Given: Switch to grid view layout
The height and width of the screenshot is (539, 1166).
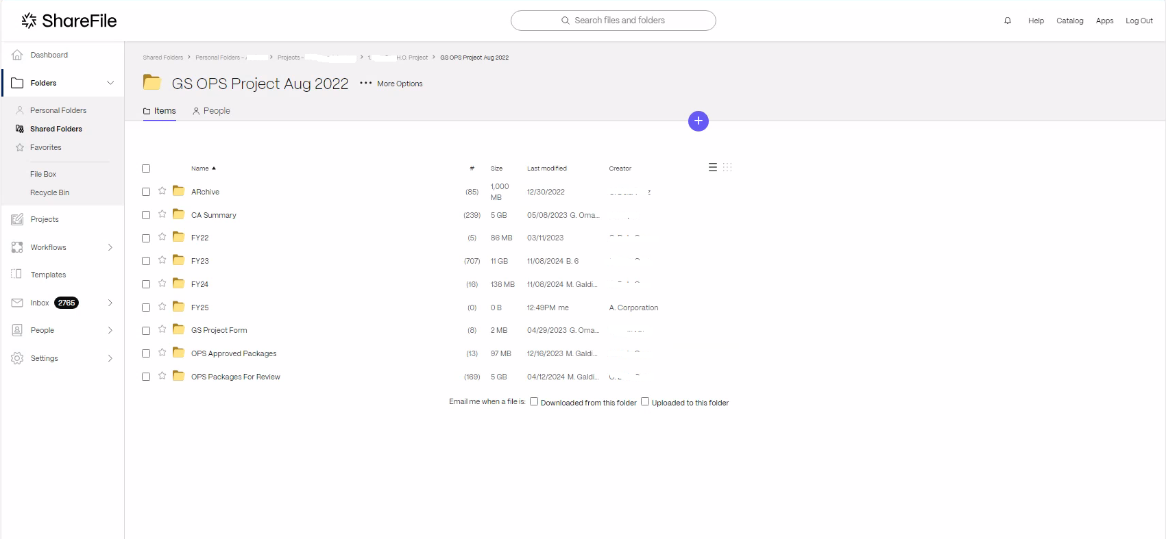Looking at the screenshot, I should pyautogui.click(x=727, y=168).
